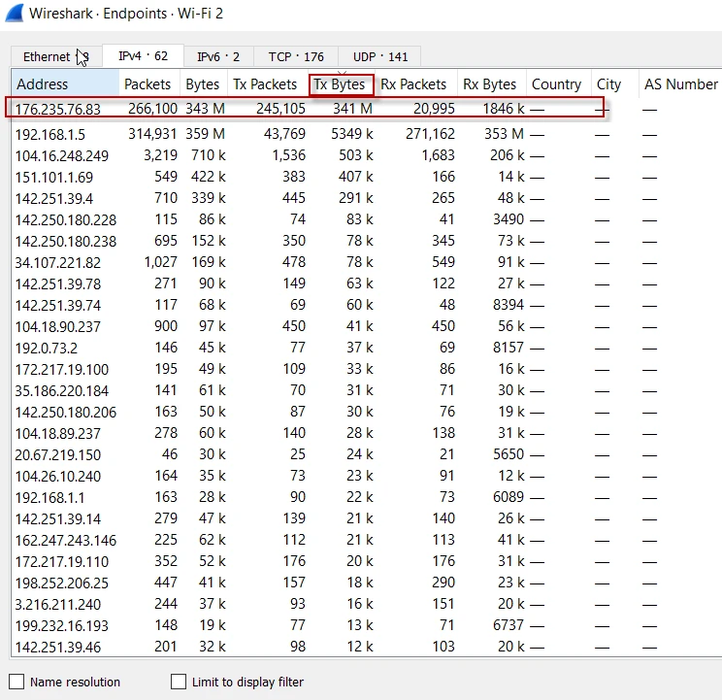Switch to the Ethernet tab

coord(49,56)
